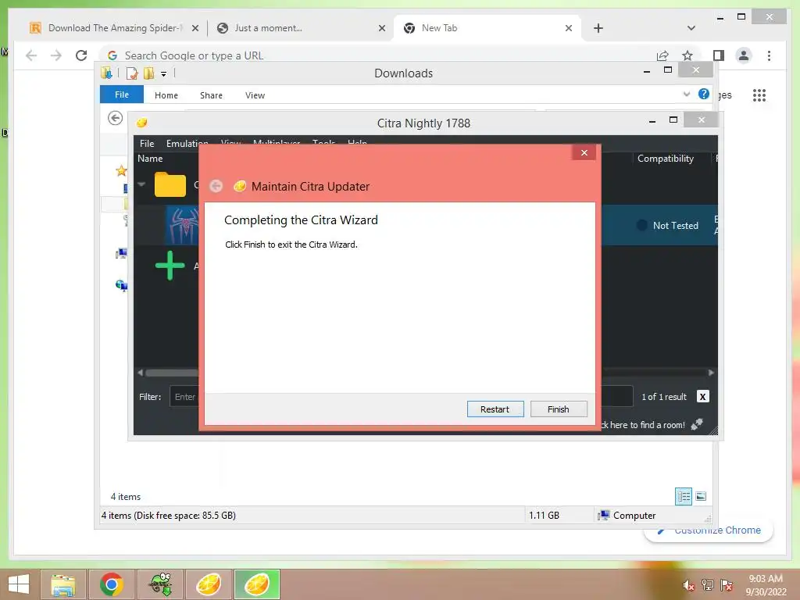
Task: Click the Favorites star in Downloads navigation pane
Action: [x=121, y=171]
